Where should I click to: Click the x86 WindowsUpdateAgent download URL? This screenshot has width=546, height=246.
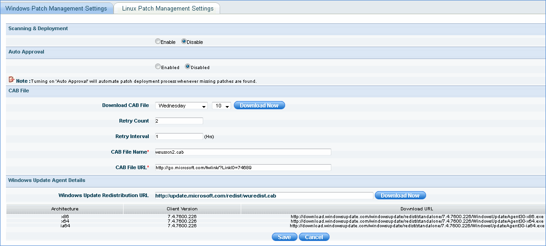(x=417, y=216)
